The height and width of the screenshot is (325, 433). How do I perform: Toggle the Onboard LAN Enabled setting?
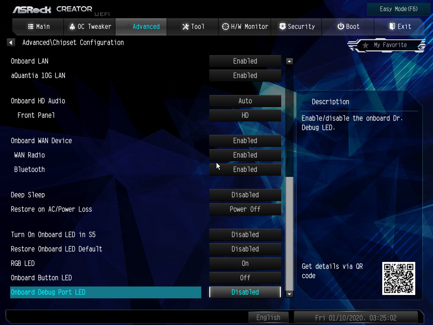pos(245,61)
